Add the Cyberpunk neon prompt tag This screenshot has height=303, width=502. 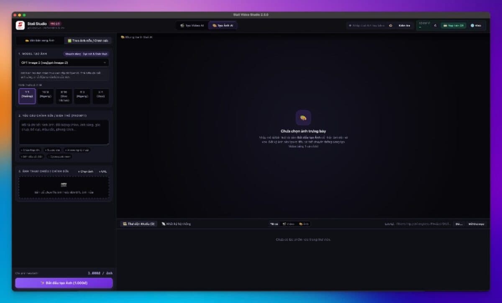[59, 157]
